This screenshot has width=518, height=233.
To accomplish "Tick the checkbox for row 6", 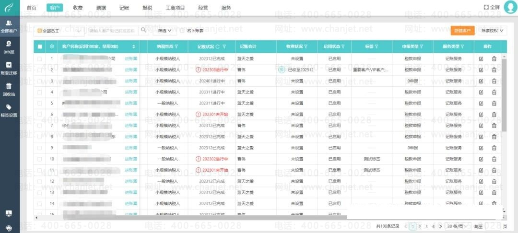I will pos(40,115).
